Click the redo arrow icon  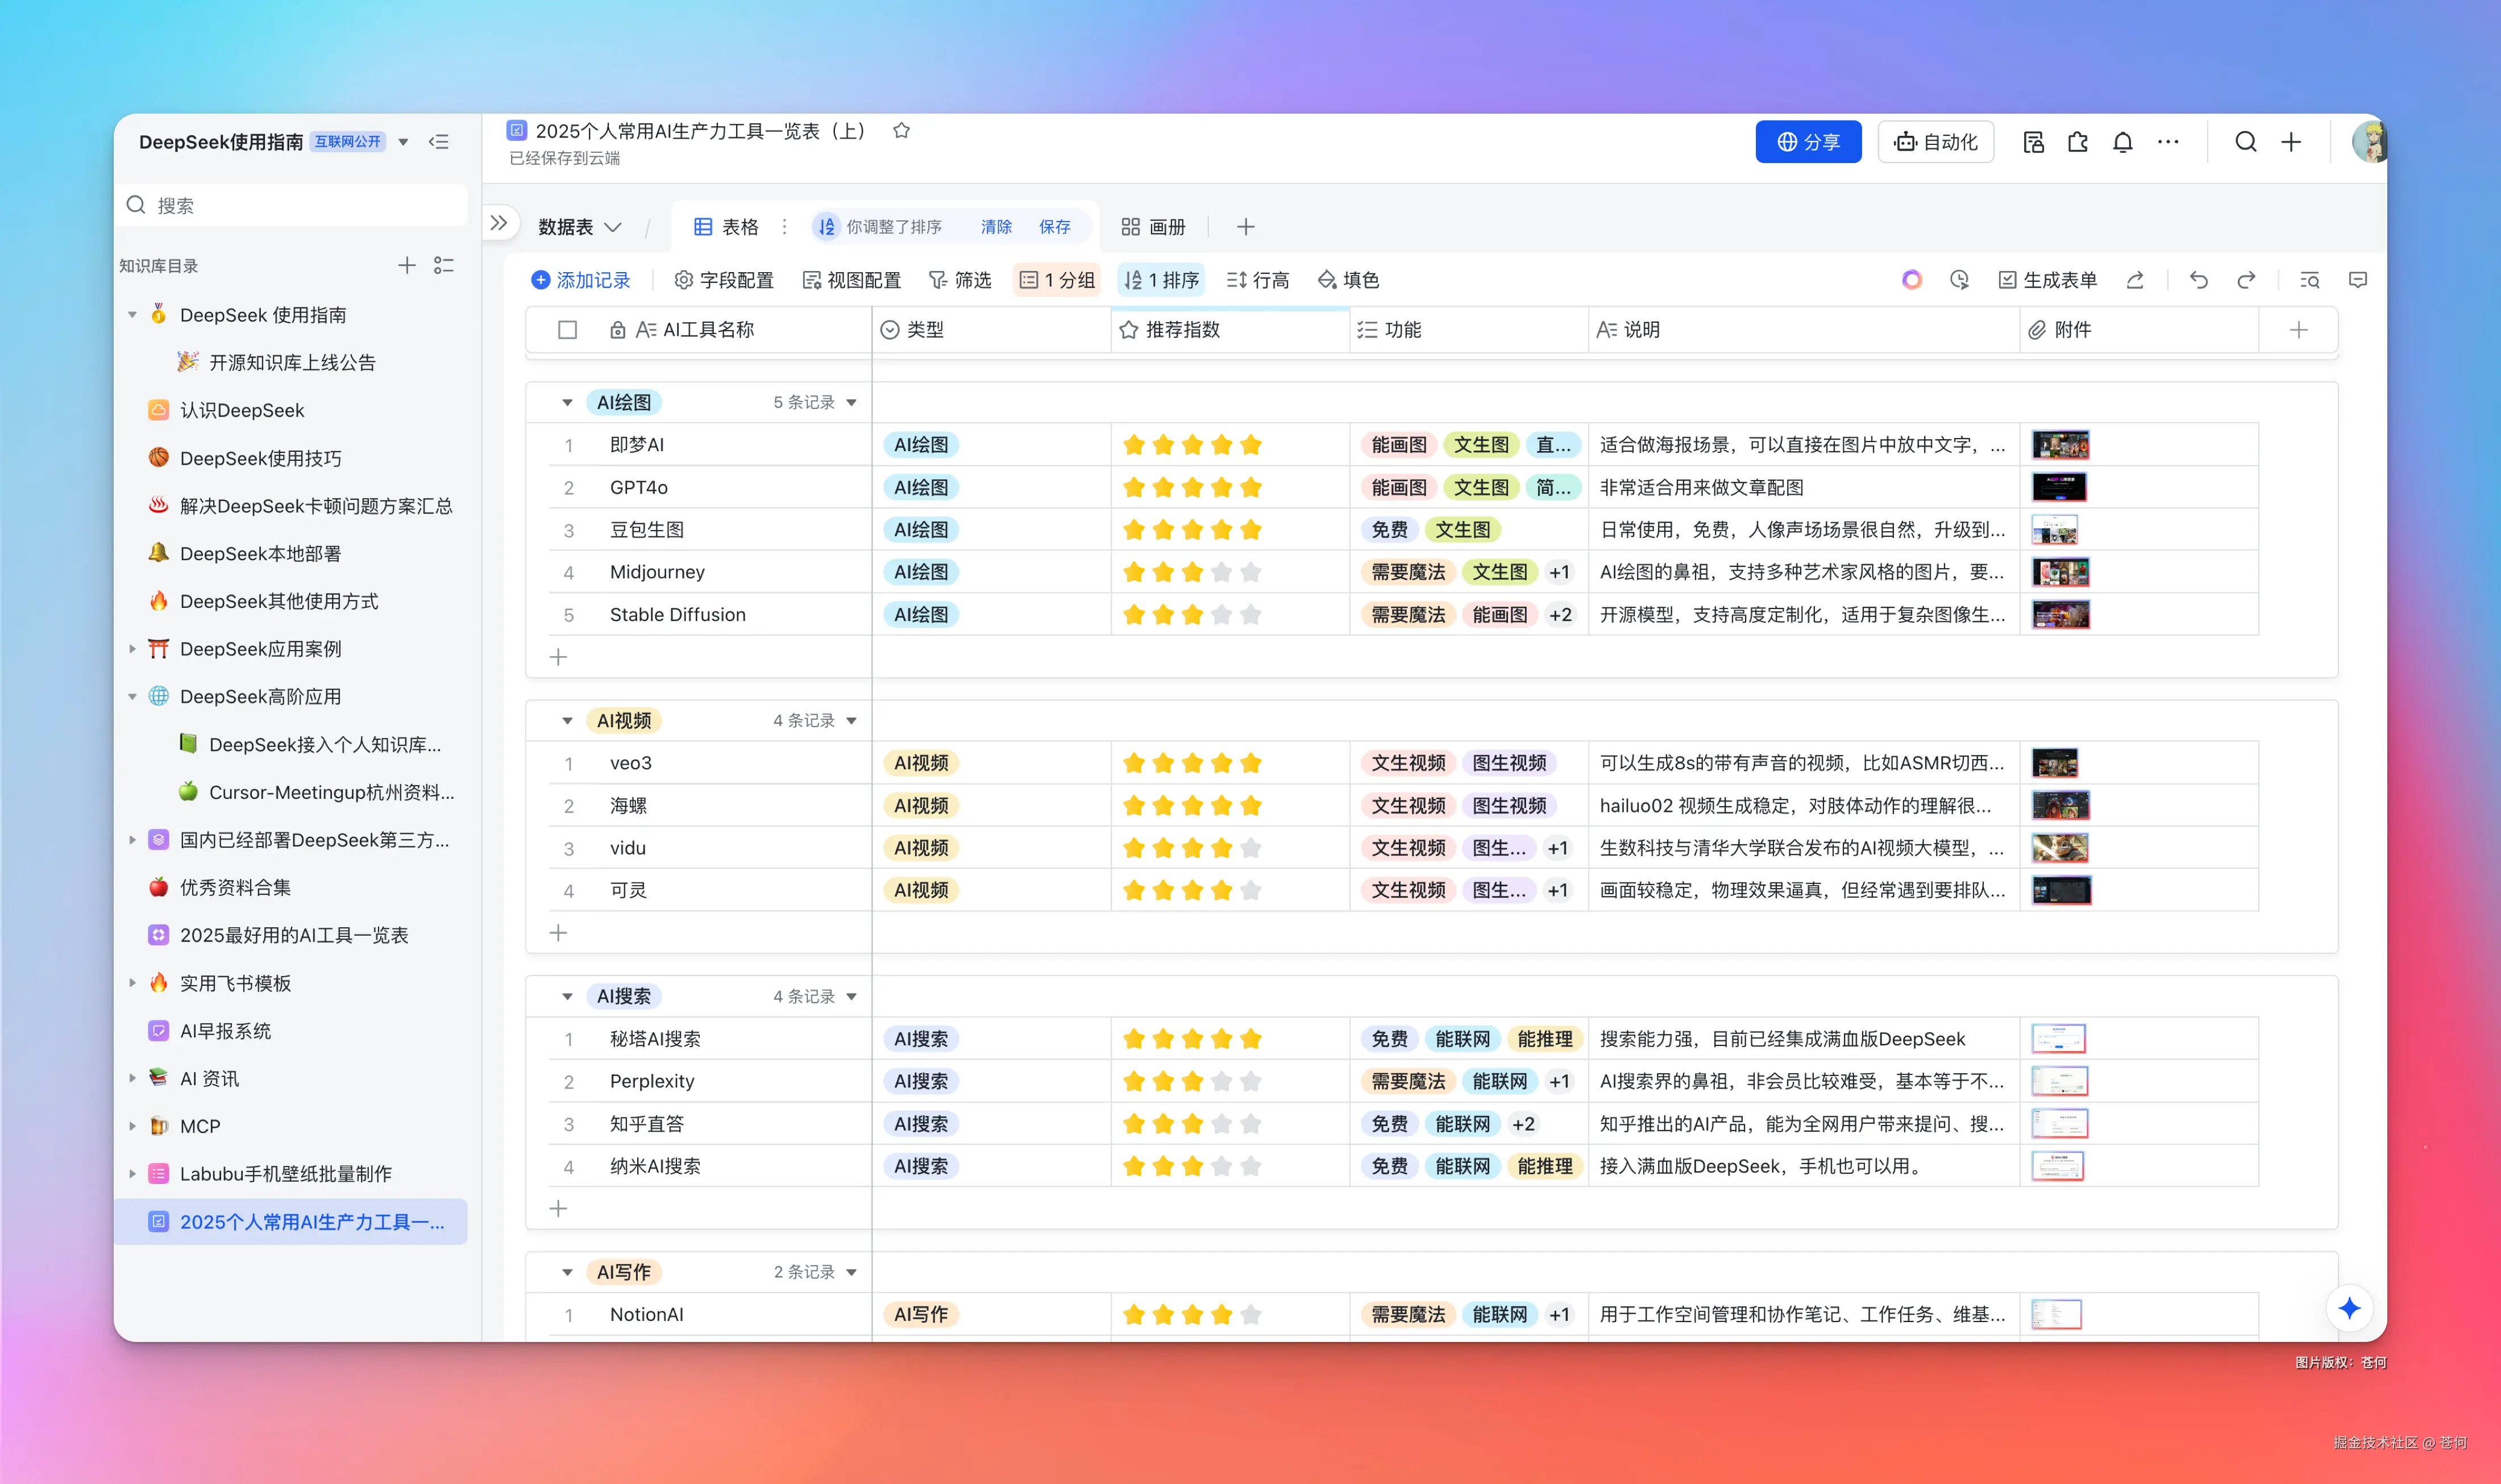(x=2246, y=280)
